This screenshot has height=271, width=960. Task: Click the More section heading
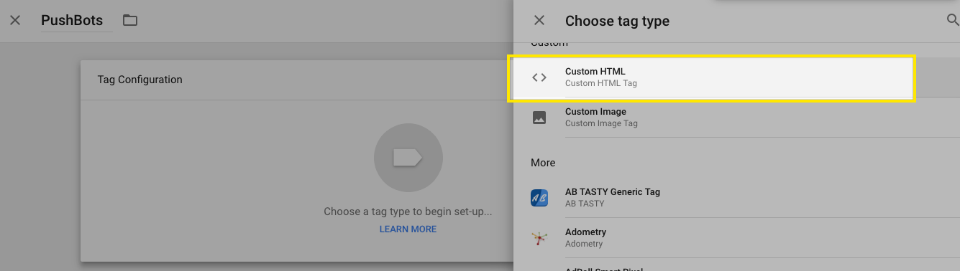(x=543, y=163)
